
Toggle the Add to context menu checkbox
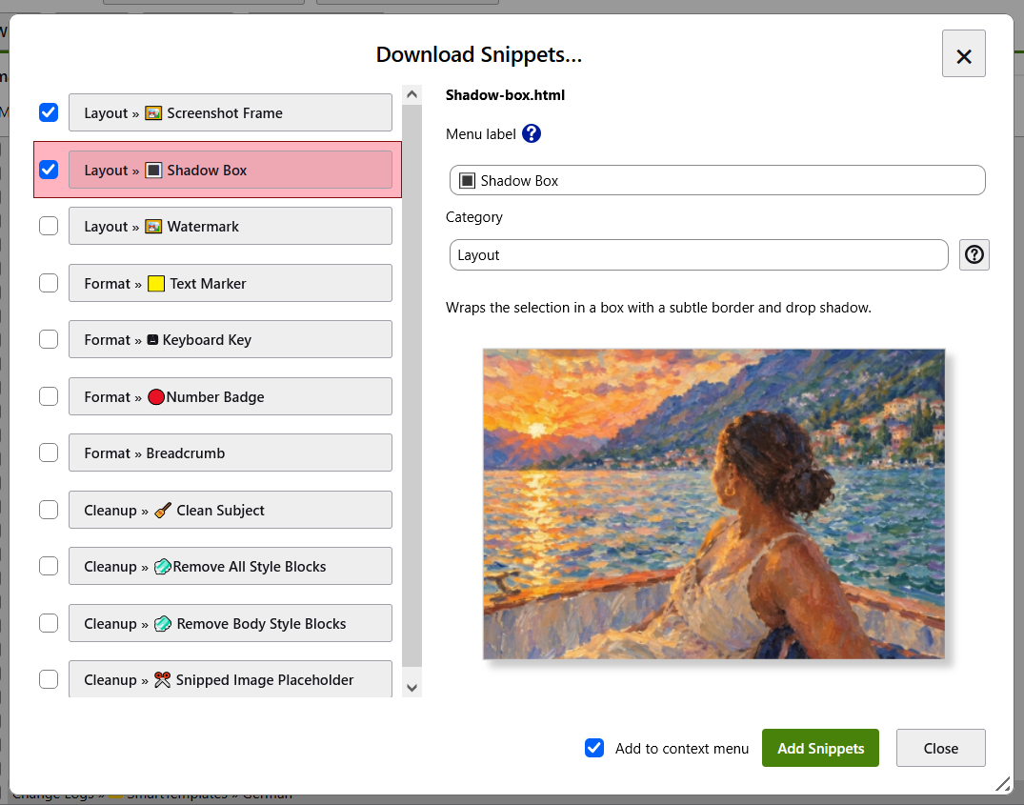(x=594, y=748)
